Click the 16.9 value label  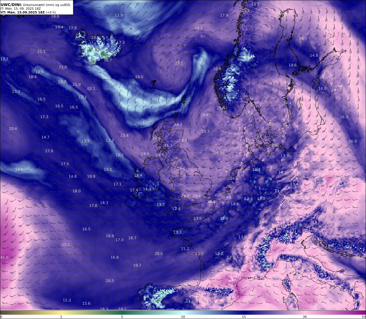coord(344,117)
